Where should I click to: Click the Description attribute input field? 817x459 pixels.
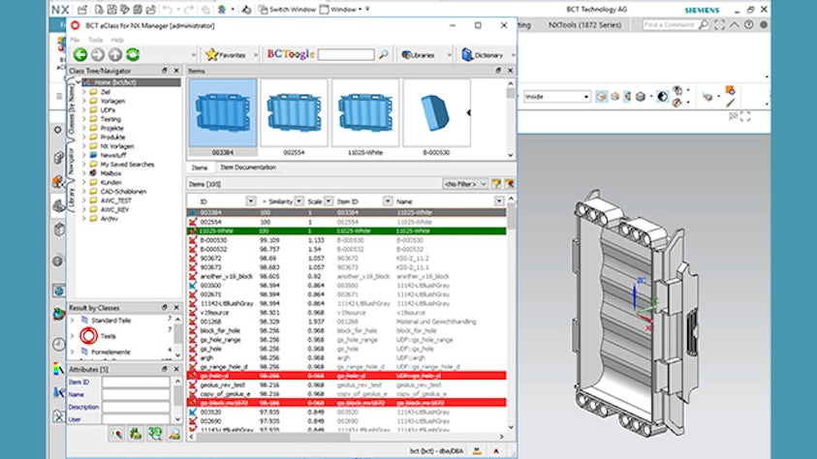[x=136, y=407]
